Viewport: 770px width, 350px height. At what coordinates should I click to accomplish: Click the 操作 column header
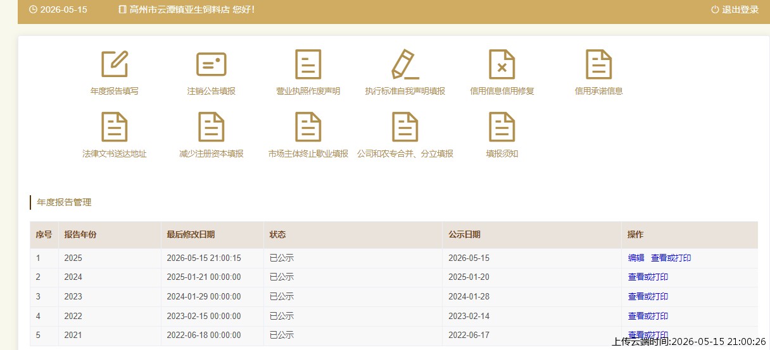click(635, 234)
